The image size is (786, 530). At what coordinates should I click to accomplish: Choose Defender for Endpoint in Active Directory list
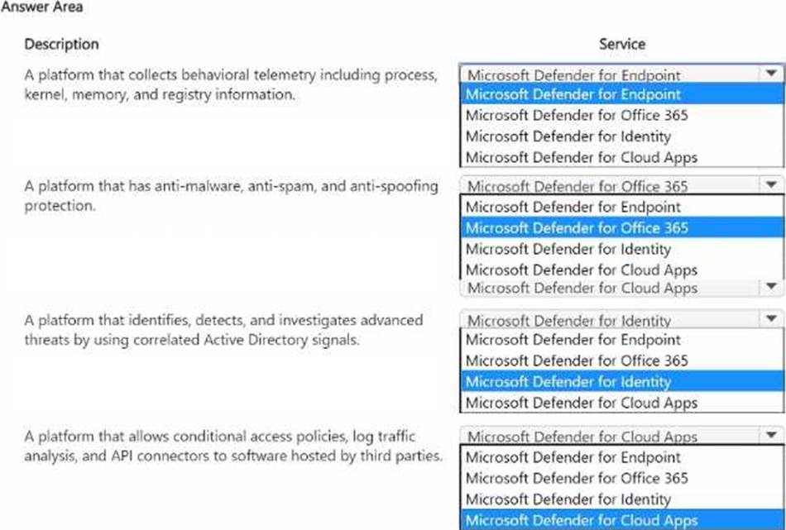(x=573, y=340)
